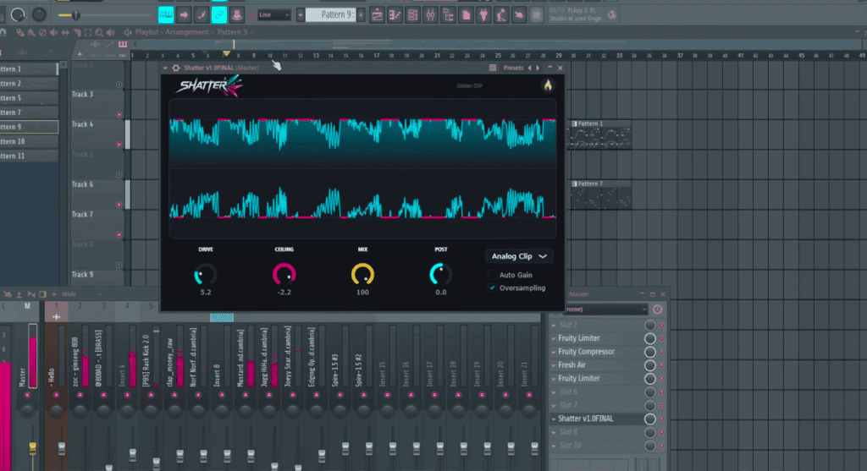This screenshot has height=471, width=867.
Task: Open the Analog Clip mode dropdown
Action: click(x=519, y=256)
